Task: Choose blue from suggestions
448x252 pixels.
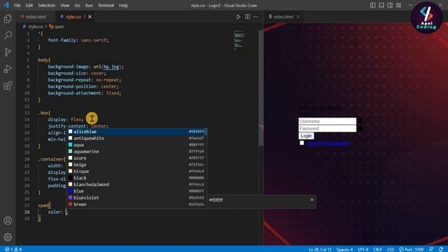Action: 136,191
